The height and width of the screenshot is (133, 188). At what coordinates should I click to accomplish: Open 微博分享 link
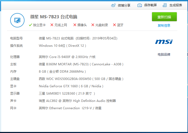coord(124,5)
